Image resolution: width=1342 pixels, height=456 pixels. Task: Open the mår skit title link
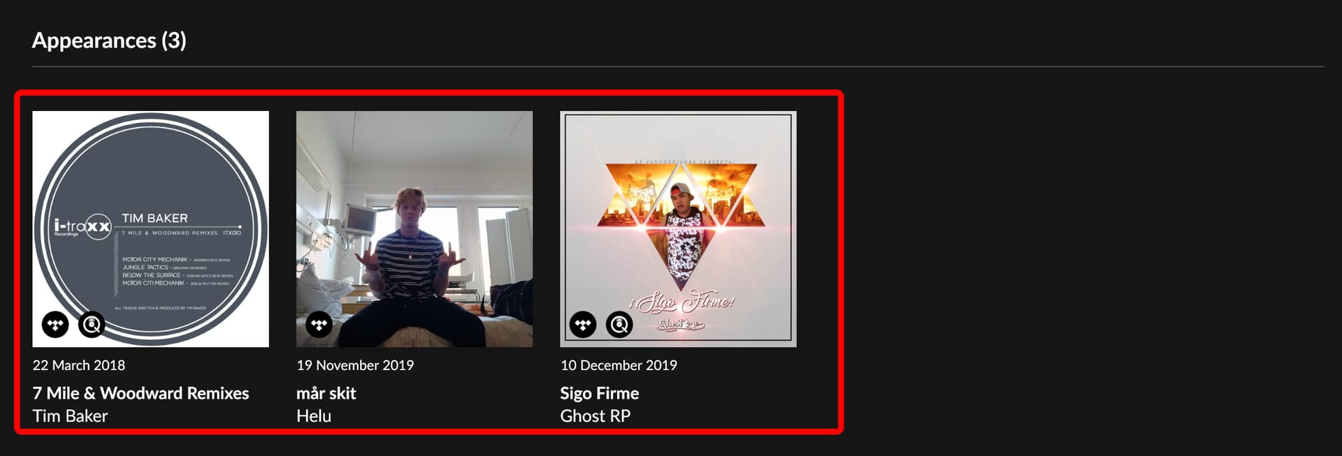click(326, 393)
